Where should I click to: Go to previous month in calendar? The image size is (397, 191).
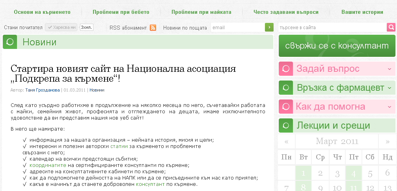(x=286, y=141)
